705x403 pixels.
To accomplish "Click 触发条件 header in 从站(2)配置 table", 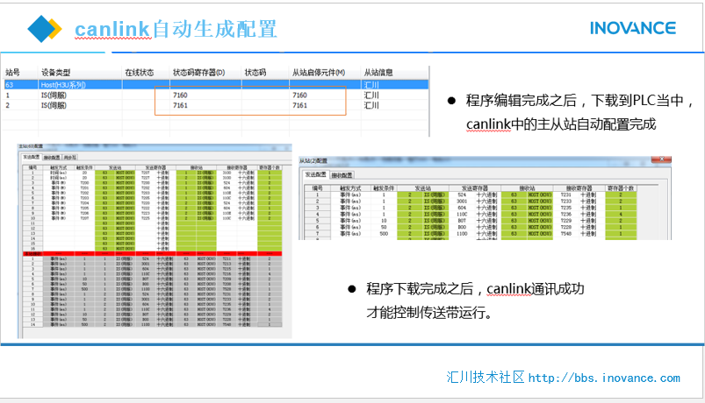I will pos(384,188).
